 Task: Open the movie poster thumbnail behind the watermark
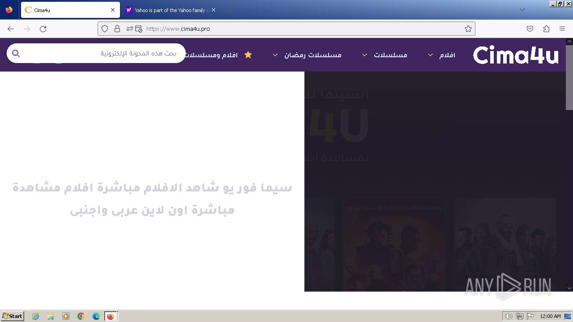coord(505,245)
